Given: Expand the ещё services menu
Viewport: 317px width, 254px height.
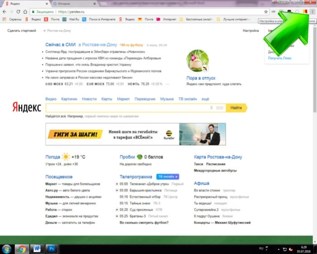Looking at the screenshot, I should (205, 99).
